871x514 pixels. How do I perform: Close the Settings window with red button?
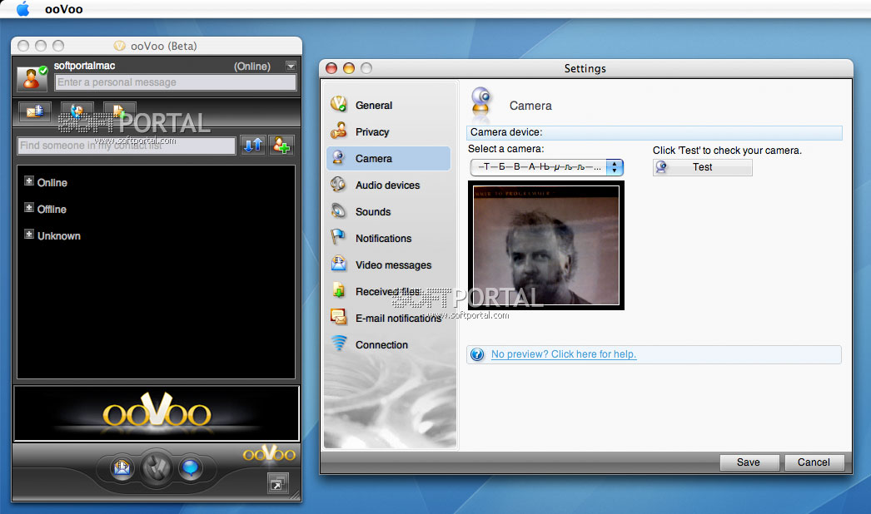[331, 68]
